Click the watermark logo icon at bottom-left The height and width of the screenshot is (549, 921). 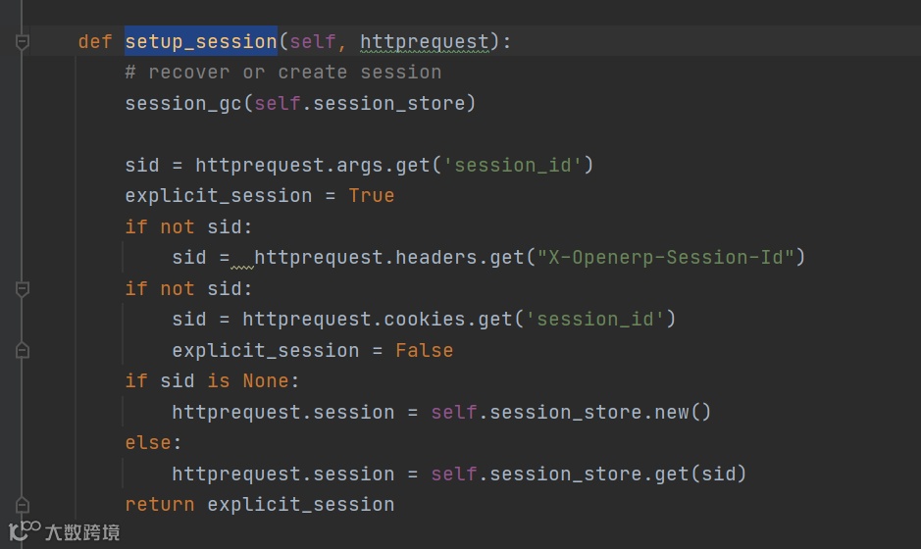pyautogui.click(x=24, y=532)
